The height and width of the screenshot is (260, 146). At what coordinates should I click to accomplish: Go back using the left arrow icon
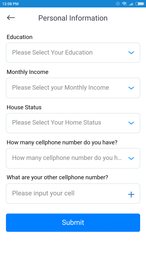coord(11,18)
